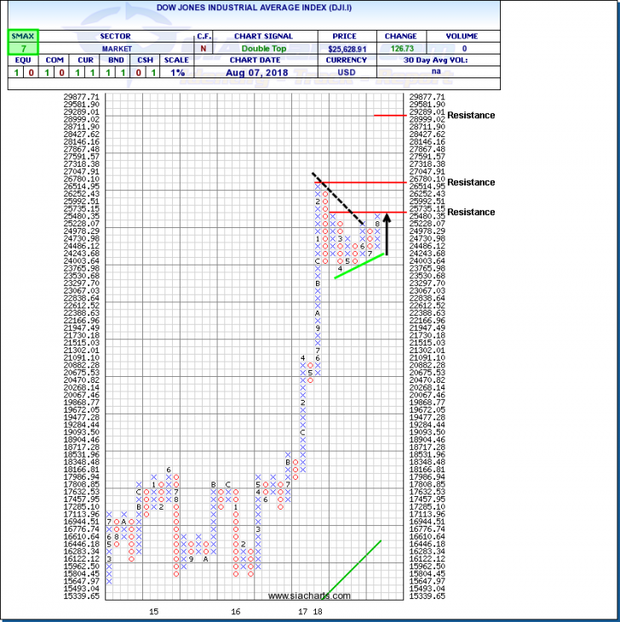620x622 pixels.
Task: Click the Resistance label near 25735.15
Action: [471, 212]
